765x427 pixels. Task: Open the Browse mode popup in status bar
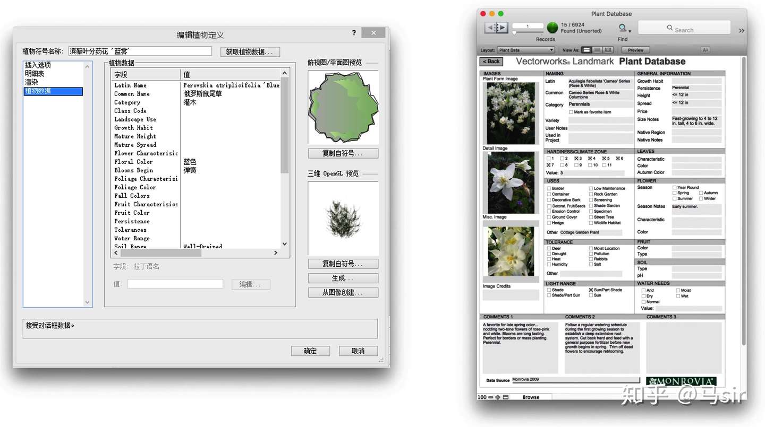click(x=530, y=397)
